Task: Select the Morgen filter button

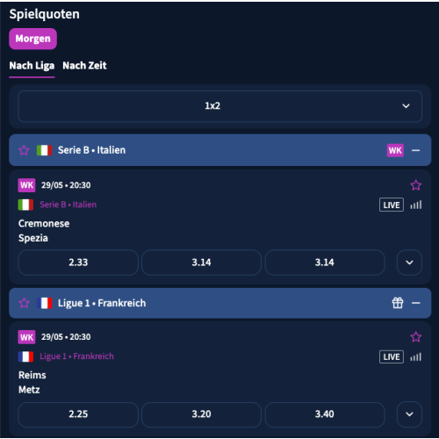Action: click(32, 39)
